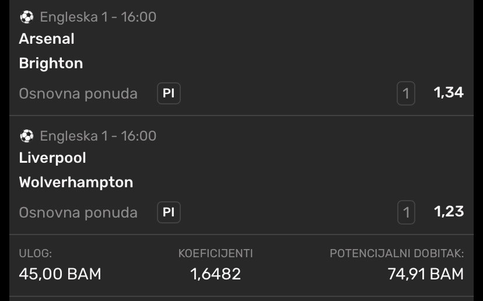This screenshot has height=301, width=483.
Task: Click the "ULOG:" stake label
Action: click(x=36, y=253)
